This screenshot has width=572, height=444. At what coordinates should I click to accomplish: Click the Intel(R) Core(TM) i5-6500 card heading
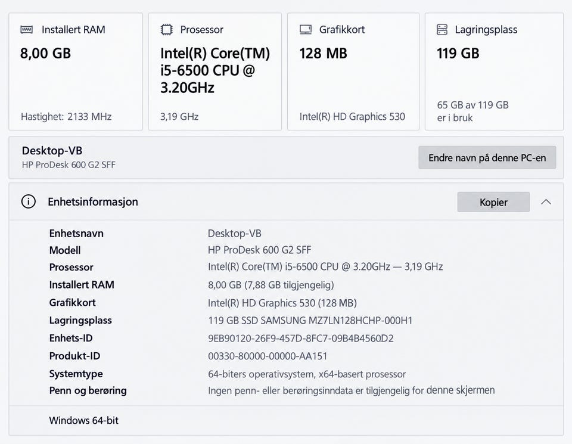(x=215, y=70)
